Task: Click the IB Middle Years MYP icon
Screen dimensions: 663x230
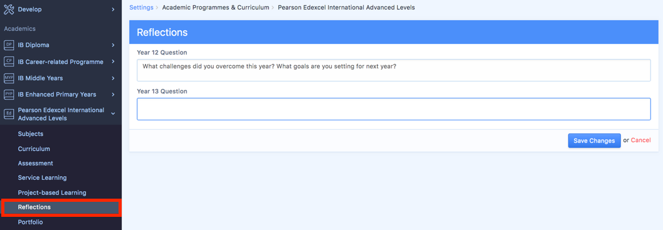Action: point(9,78)
